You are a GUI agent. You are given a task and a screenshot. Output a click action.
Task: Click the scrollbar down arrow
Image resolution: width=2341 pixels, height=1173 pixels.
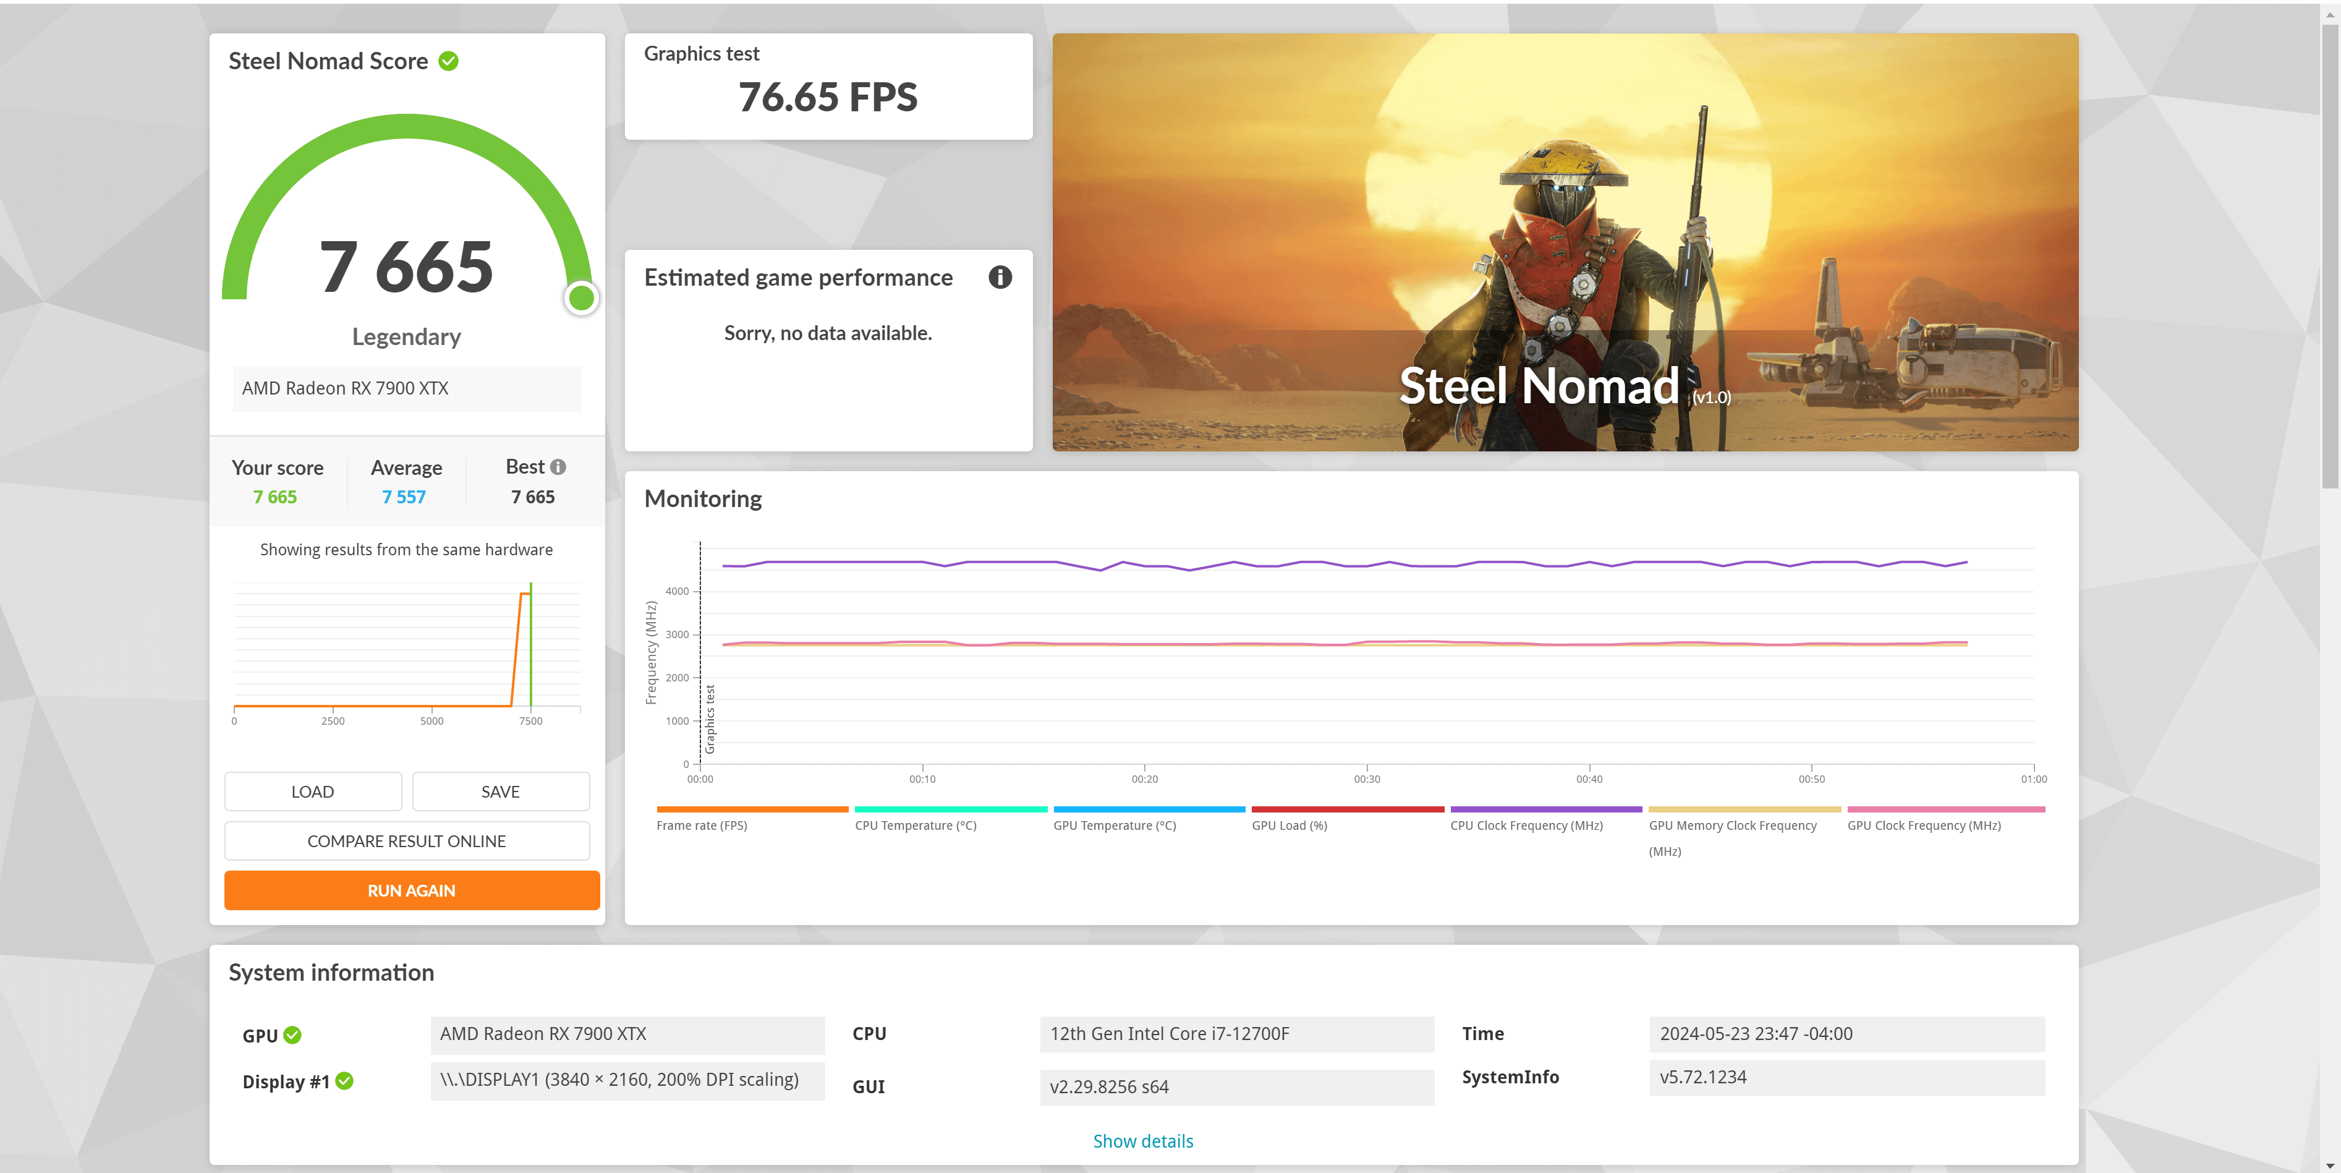coord(2330,1165)
